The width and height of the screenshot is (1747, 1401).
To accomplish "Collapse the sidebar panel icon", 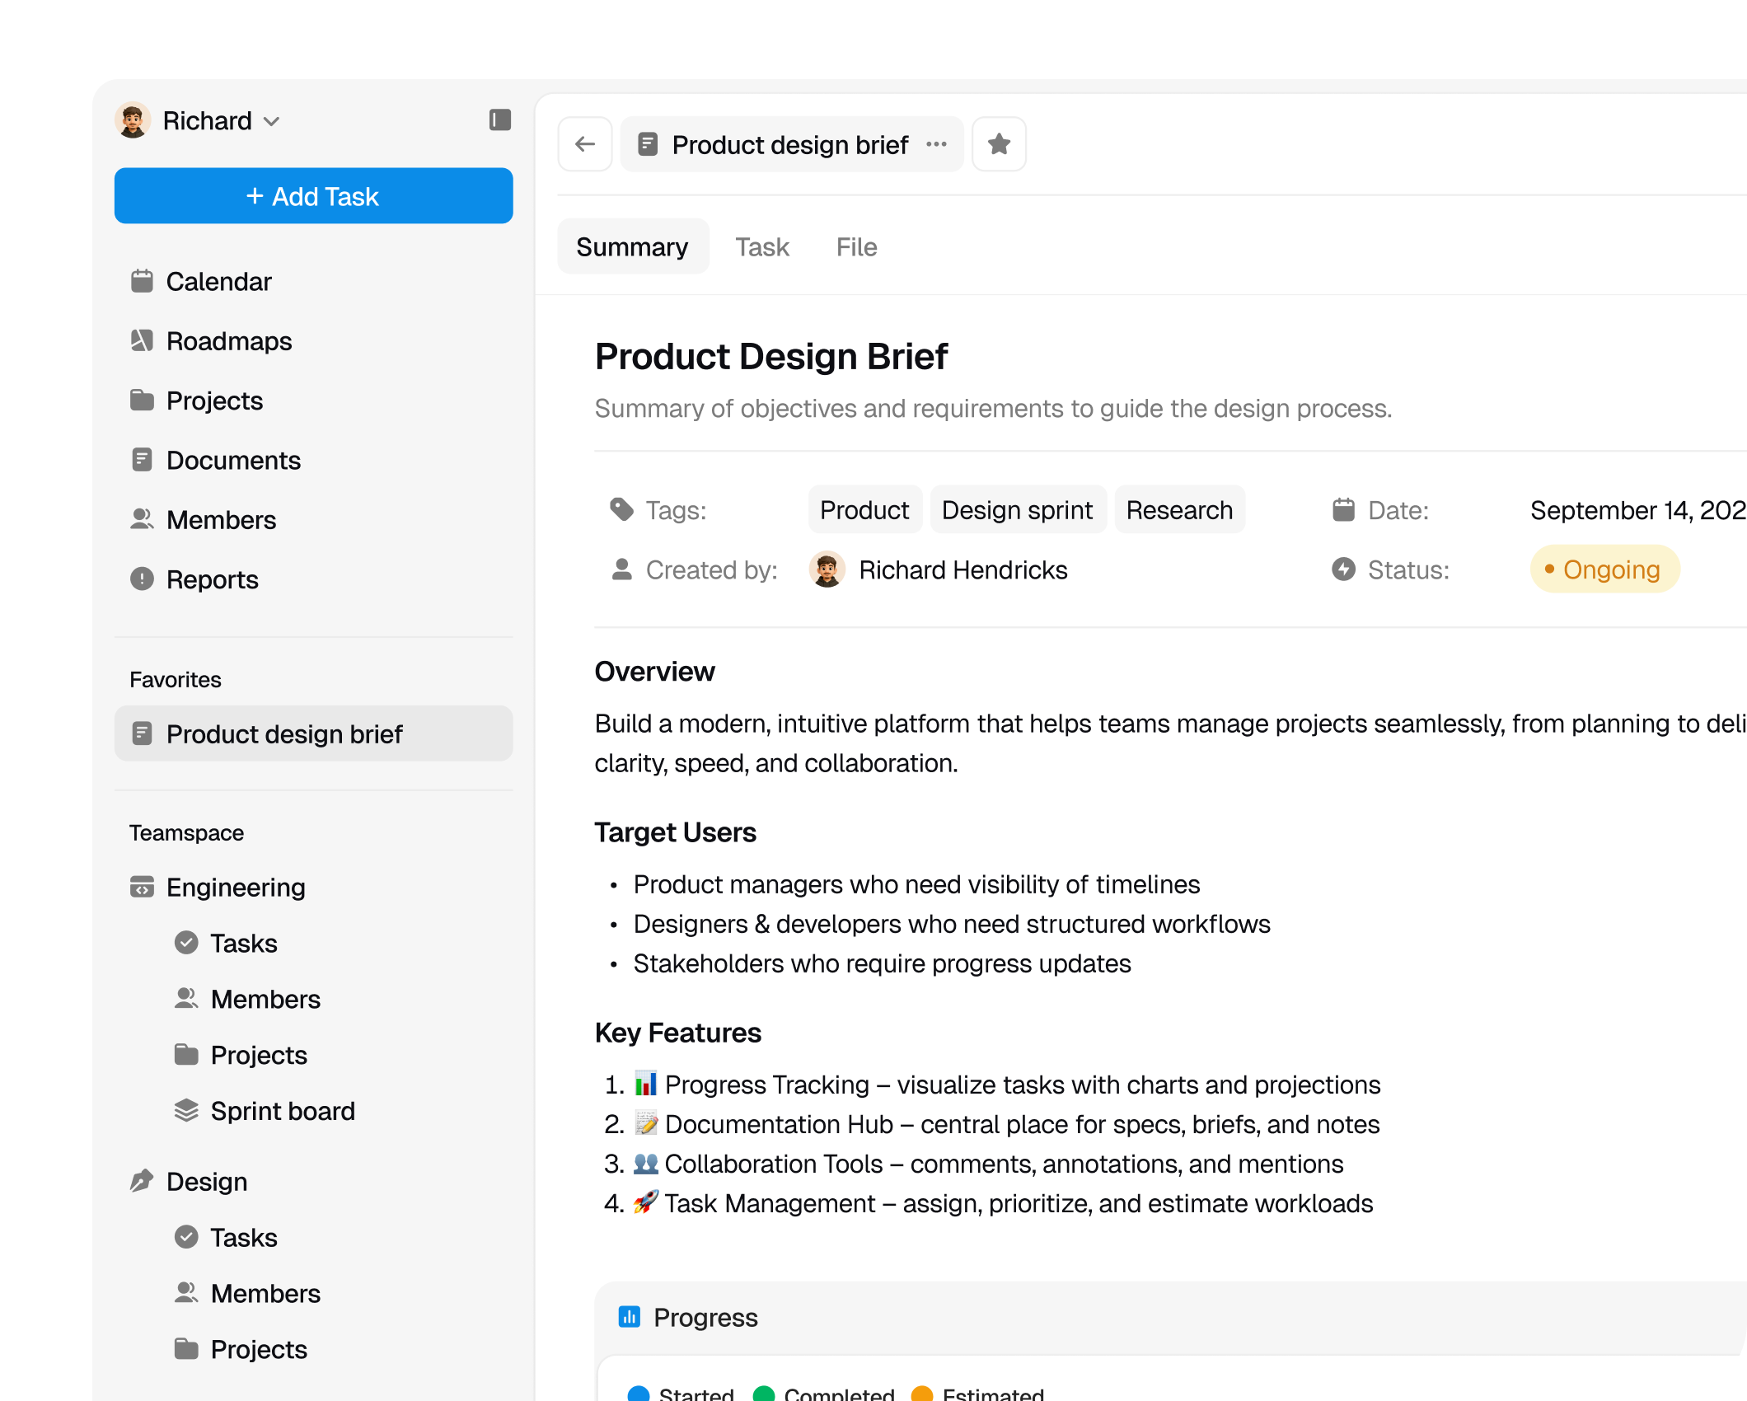I will pyautogui.click(x=499, y=120).
